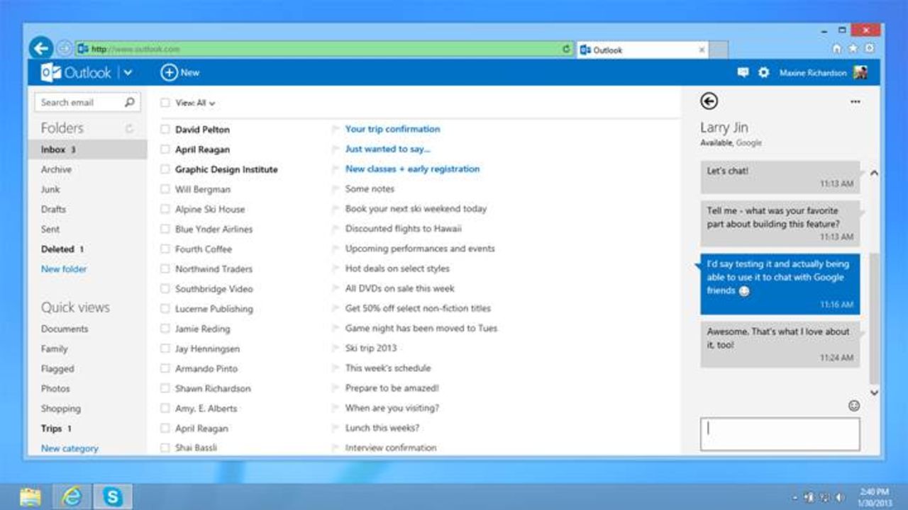Switch to the Outlook browser tab
Viewport: 908px width, 510px height.
click(x=624, y=50)
